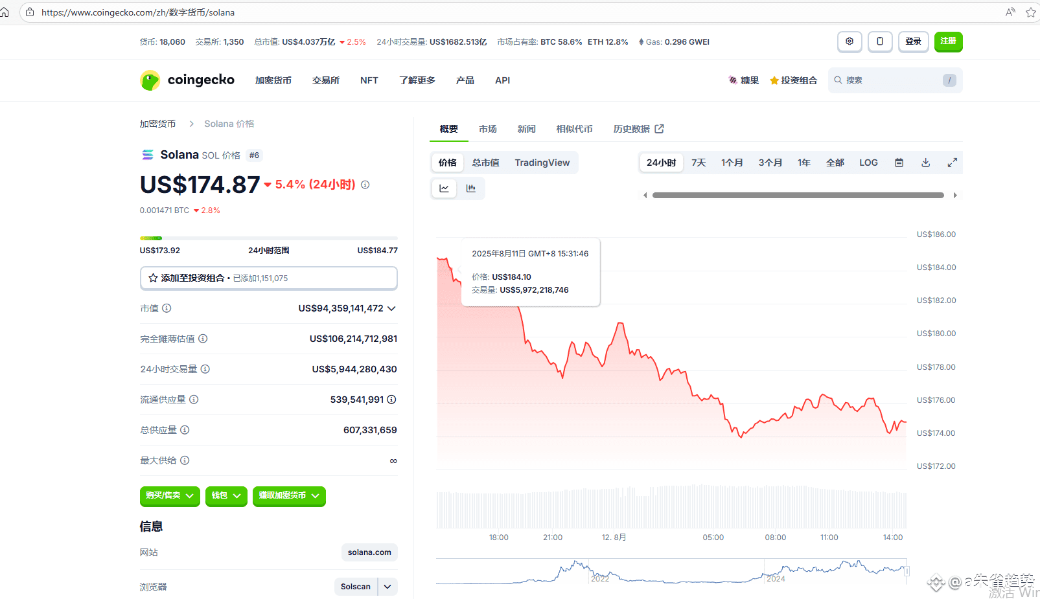The image size is (1040, 599).
Task: Switch to 新闻 tab
Action: (527, 129)
